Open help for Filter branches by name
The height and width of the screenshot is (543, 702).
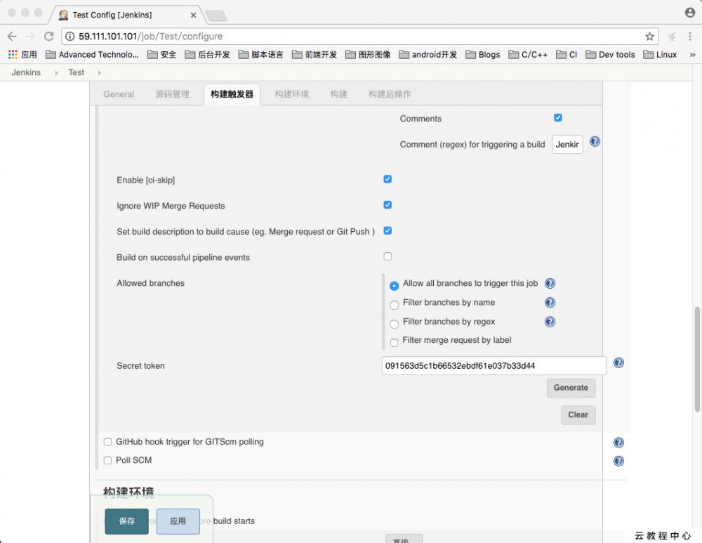coord(550,302)
